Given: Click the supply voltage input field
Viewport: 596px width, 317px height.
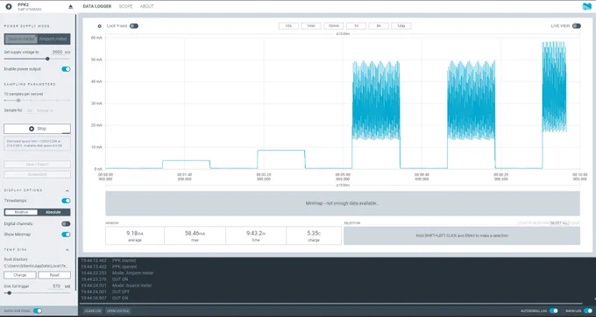Looking at the screenshot, I should (57, 52).
